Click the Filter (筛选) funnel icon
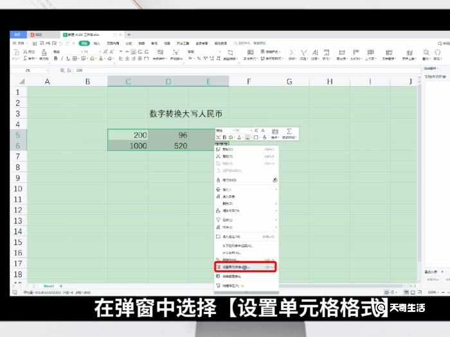The height and width of the screenshot is (337, 450). coord(303,52)
